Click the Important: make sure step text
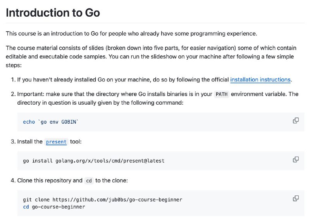The image size is (310, 219). (x=158, y=98)
